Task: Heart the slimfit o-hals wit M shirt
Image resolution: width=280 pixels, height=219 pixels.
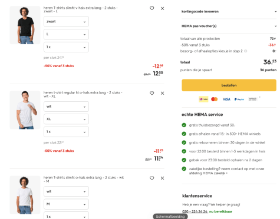Action: click(151, 178)
